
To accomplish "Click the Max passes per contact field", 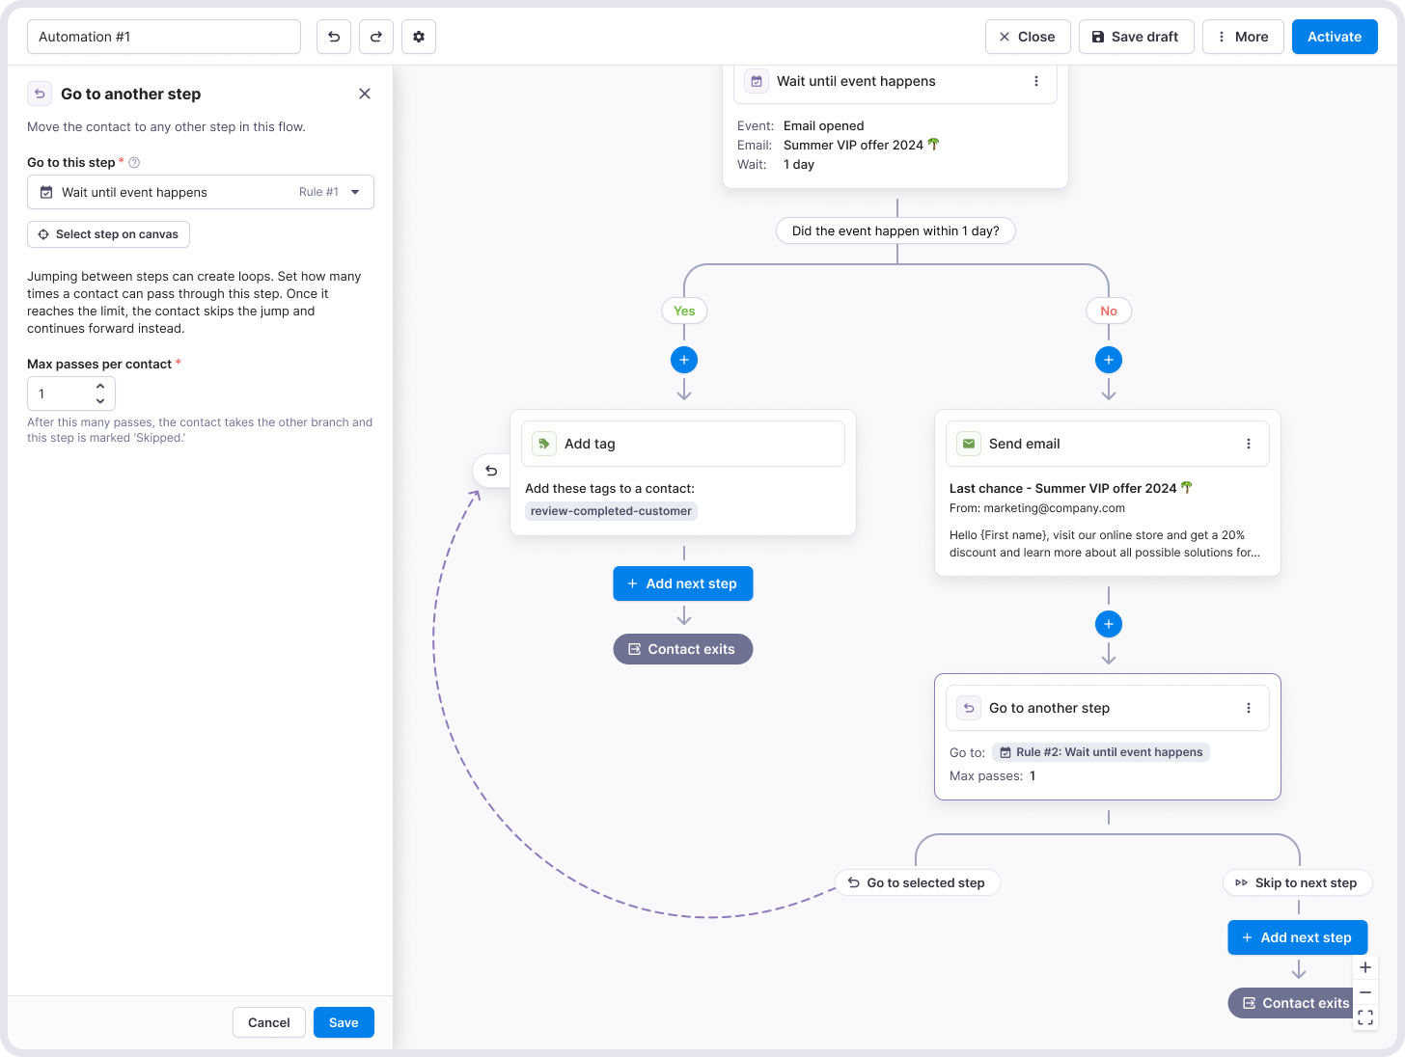I will [71, 393].
